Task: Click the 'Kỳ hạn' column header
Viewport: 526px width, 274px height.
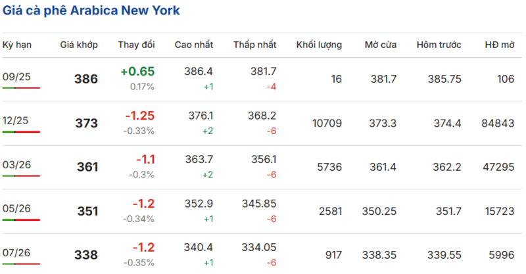Action: pos(17,45)
